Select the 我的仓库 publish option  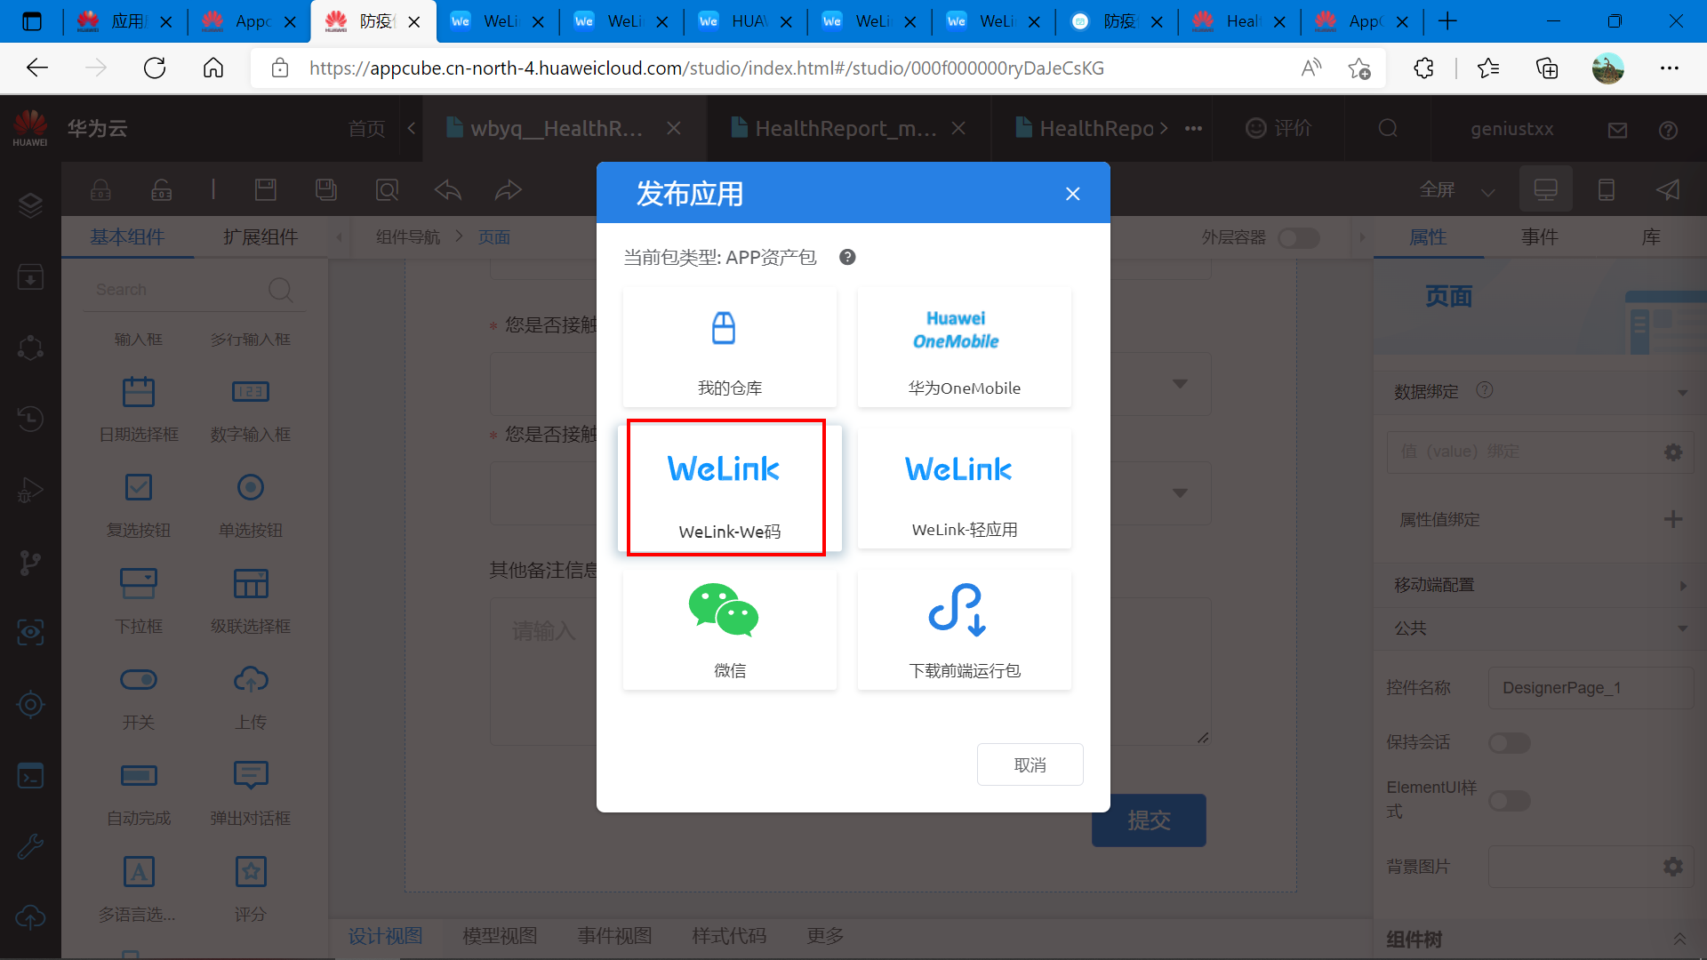click(x=729, y=348)
